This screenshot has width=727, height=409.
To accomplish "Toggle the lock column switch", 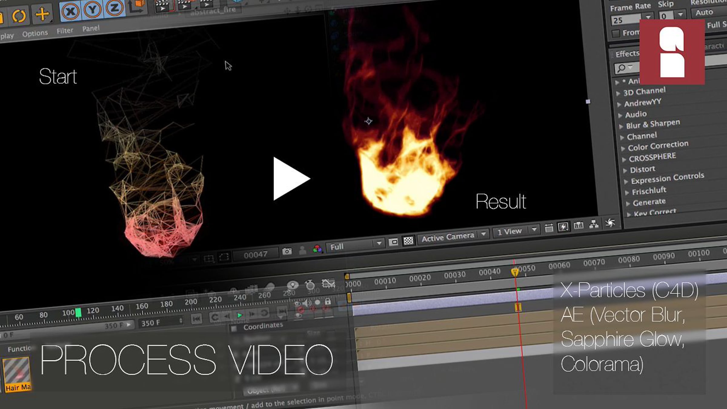I will pos(328,301).
